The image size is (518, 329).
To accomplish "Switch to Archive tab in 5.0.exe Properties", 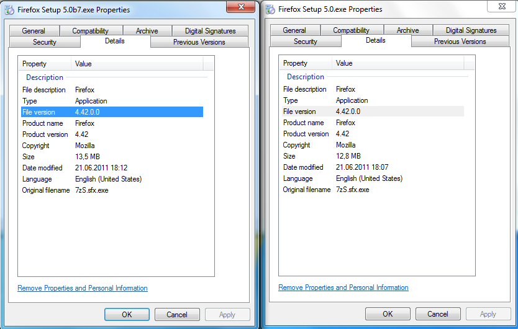I will click(x=408, y=30).
